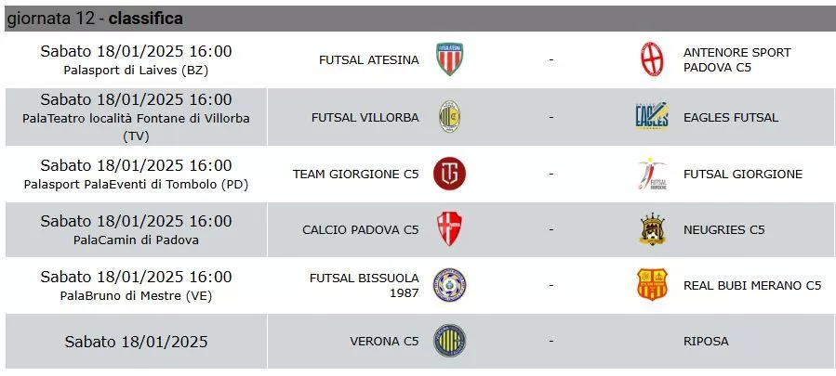The width and height of the screenshot is (836, 376).
Task: Click the Calcio Padova C5 shield crest
Action: click(449, 229)
